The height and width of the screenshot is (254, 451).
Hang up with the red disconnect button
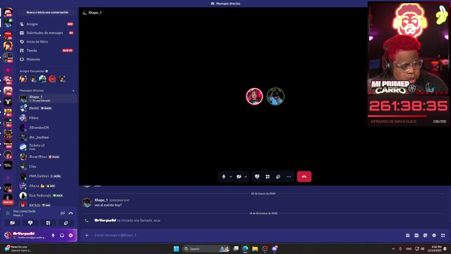(304, 177)
